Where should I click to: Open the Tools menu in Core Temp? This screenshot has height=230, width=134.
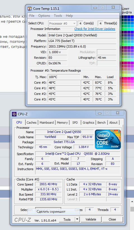coord(58,16)
